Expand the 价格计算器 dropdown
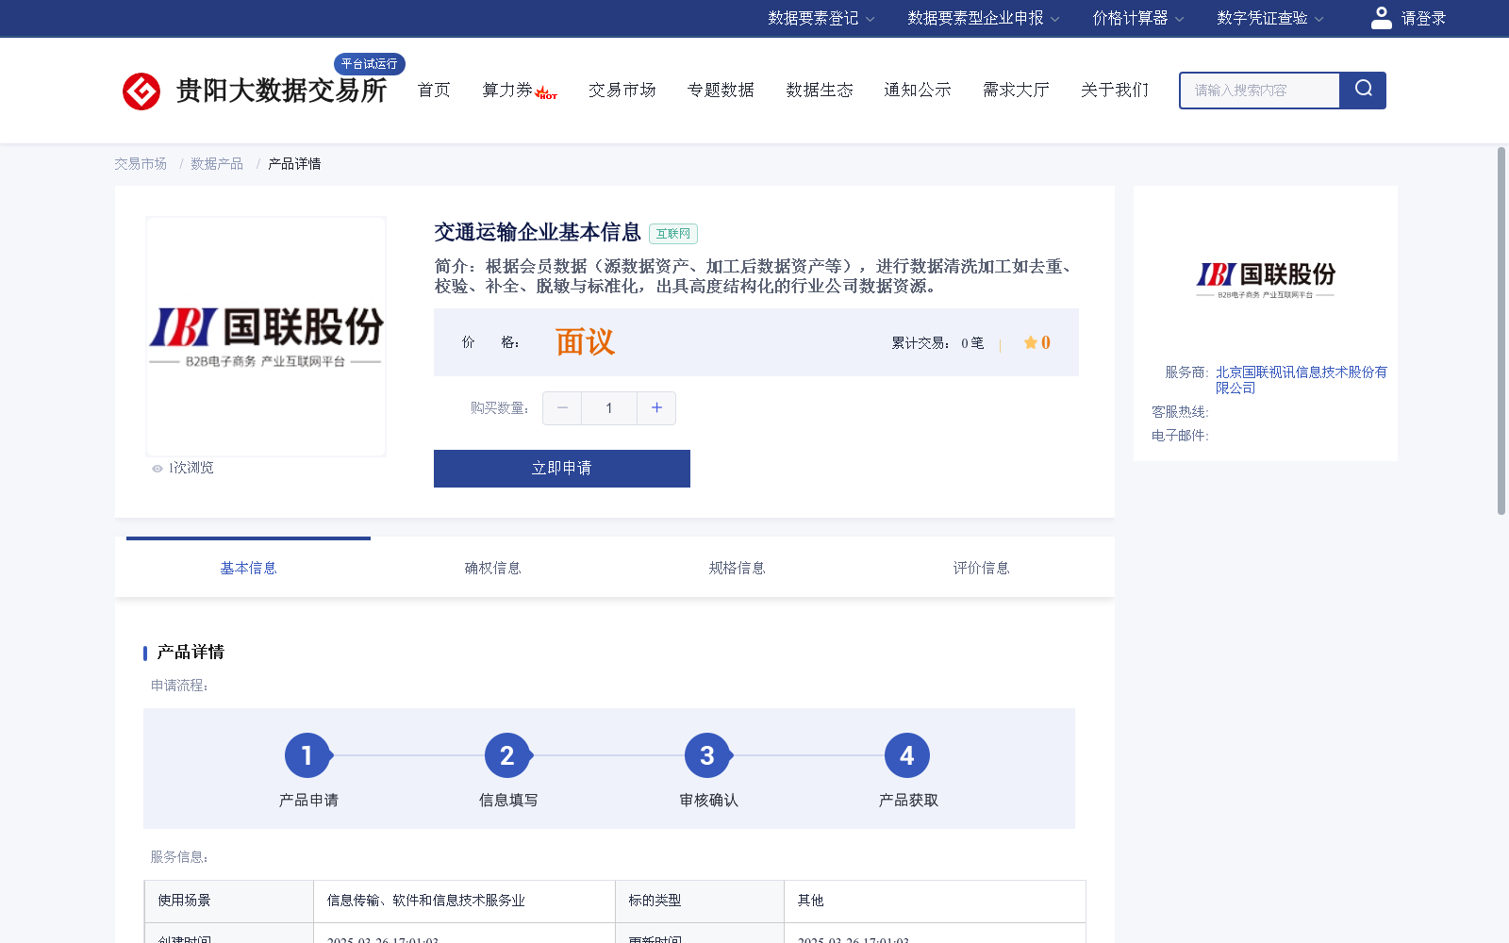Image resolution: width=1509 pixels, height=943 pixels. (1137, 18)
